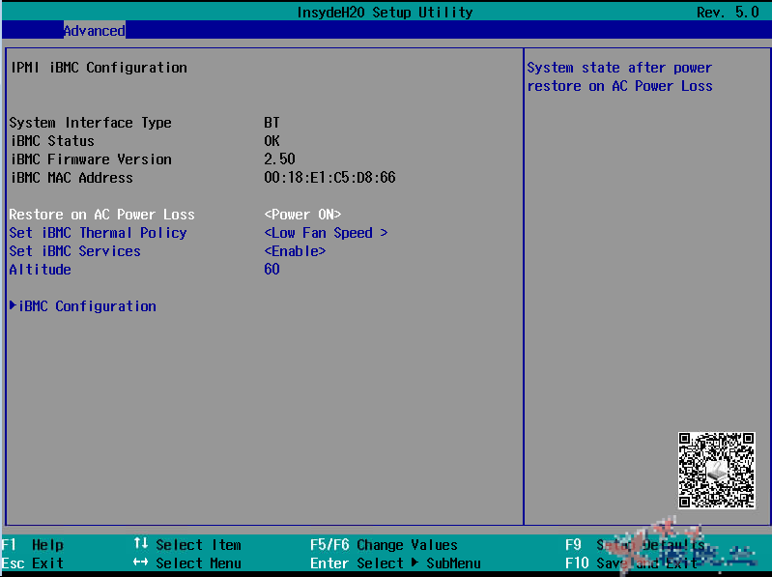The width and height of the screenshot is (772, 577).
Task: Click Esc Exit in footer
Action: [x=33, y=563]
